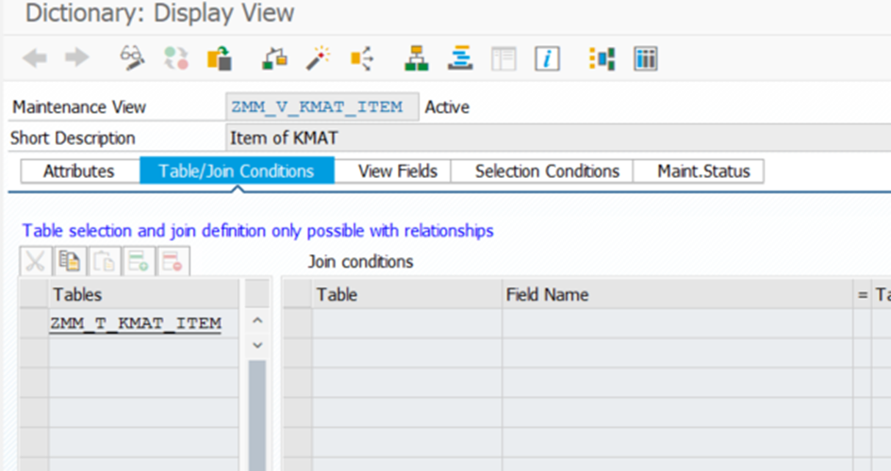Click the Active/Inactive switch icon

pos(175,58)
